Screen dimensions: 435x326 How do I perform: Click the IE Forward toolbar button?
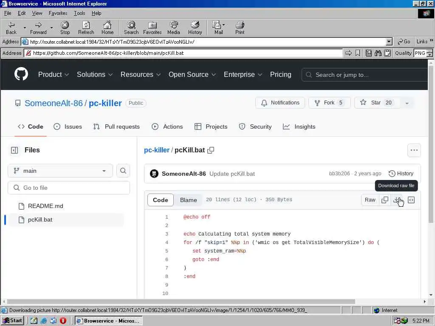[38, 28]
